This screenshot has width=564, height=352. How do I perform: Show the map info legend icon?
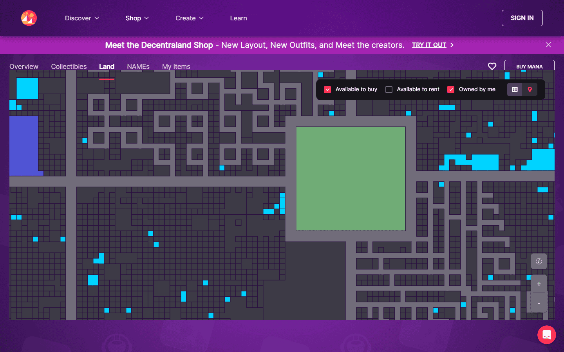click(539, 261)
